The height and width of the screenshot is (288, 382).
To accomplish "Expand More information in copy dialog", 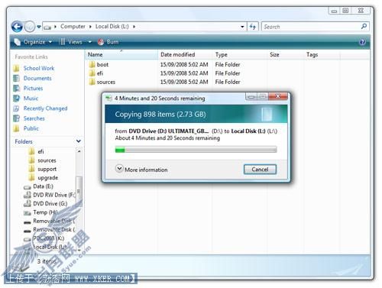I will pos(141,170).
